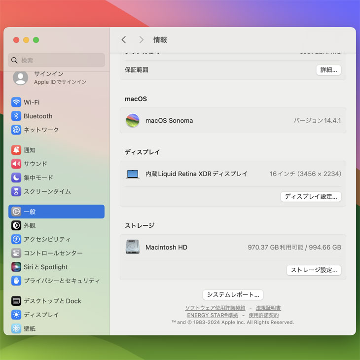This screenshot has width=360, height=360.
Task: Click the 検索 search field
Action: (x=57, y=60)
